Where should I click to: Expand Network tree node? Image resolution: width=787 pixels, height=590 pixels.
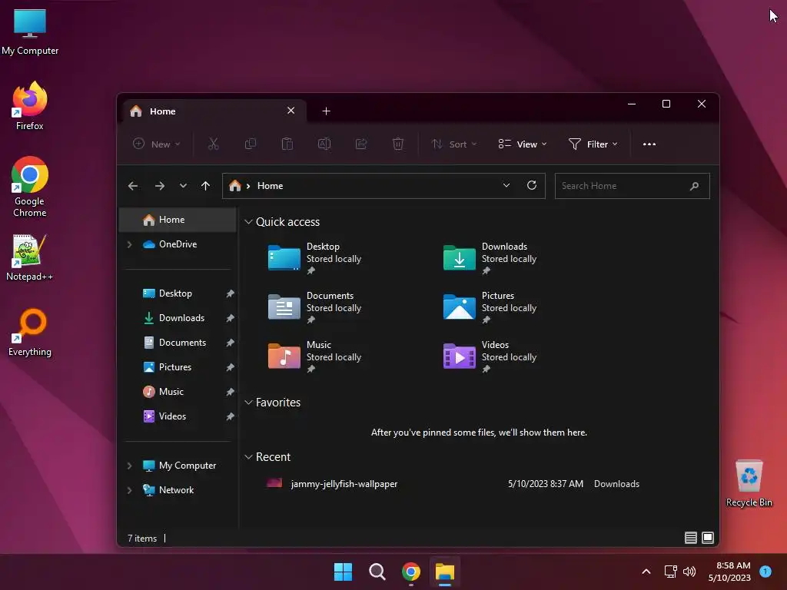(129, 490)
